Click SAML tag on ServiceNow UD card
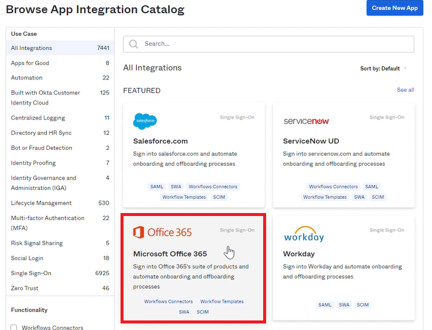Screen dimensions: 432x330 point(372,187)
